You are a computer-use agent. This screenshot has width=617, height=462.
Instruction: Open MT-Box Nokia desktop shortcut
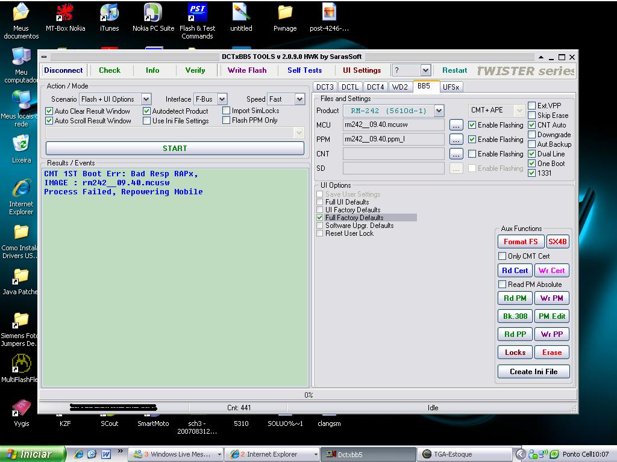coord(65,17)
